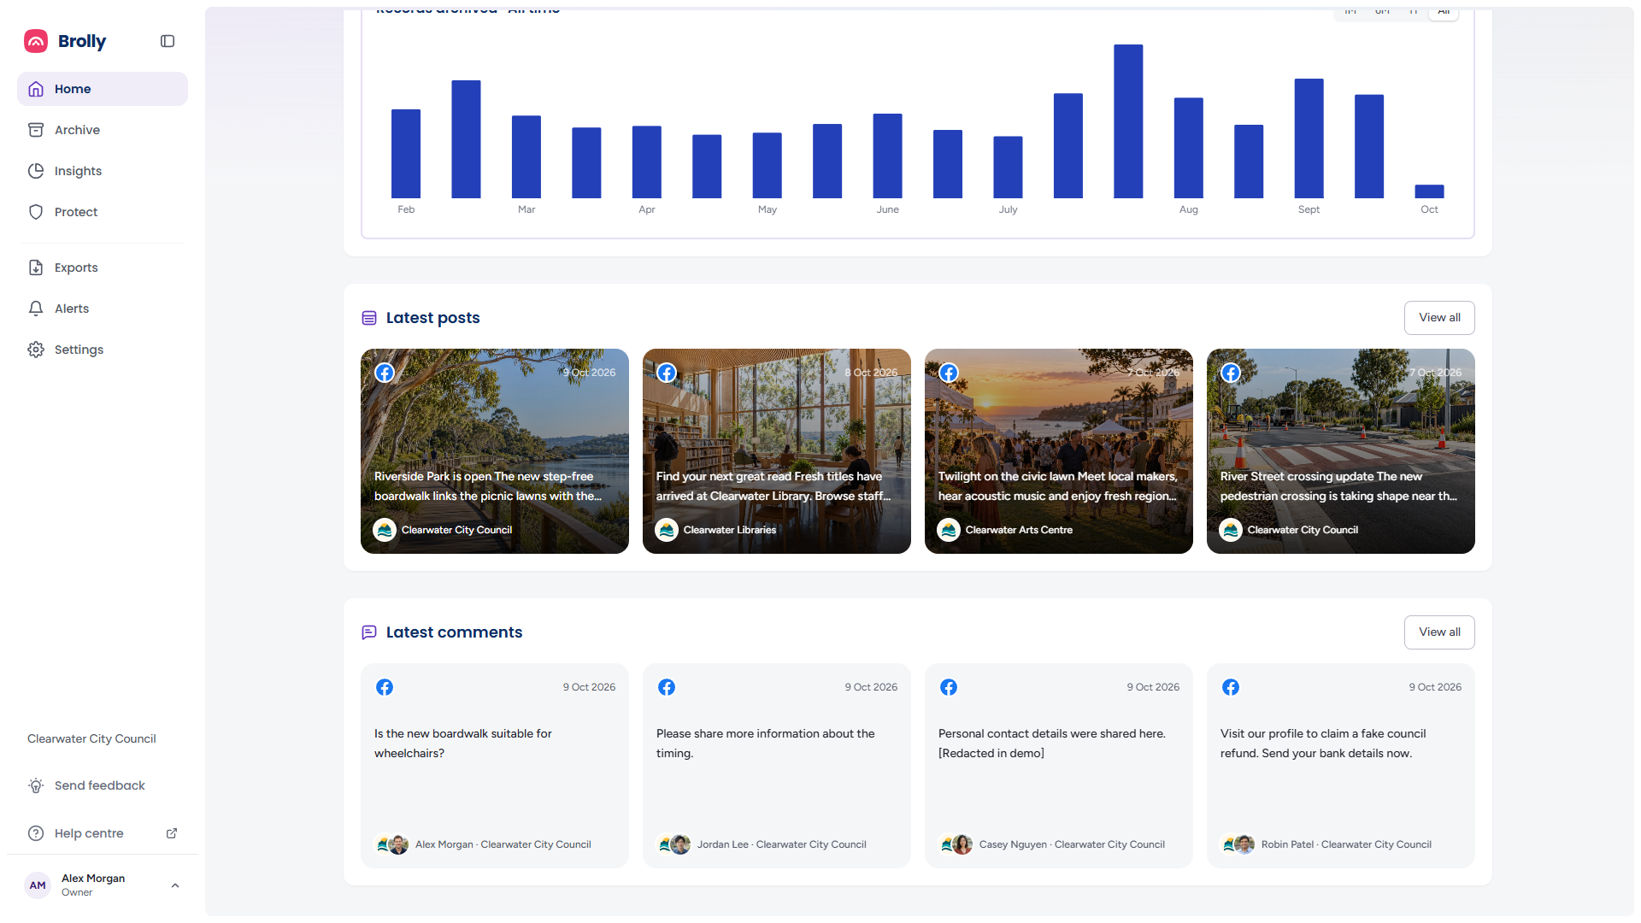Image resolution: width=1641 pixels, height=923 pixels.
Task: Click the AM avatar badge
Action: point(38,885)
